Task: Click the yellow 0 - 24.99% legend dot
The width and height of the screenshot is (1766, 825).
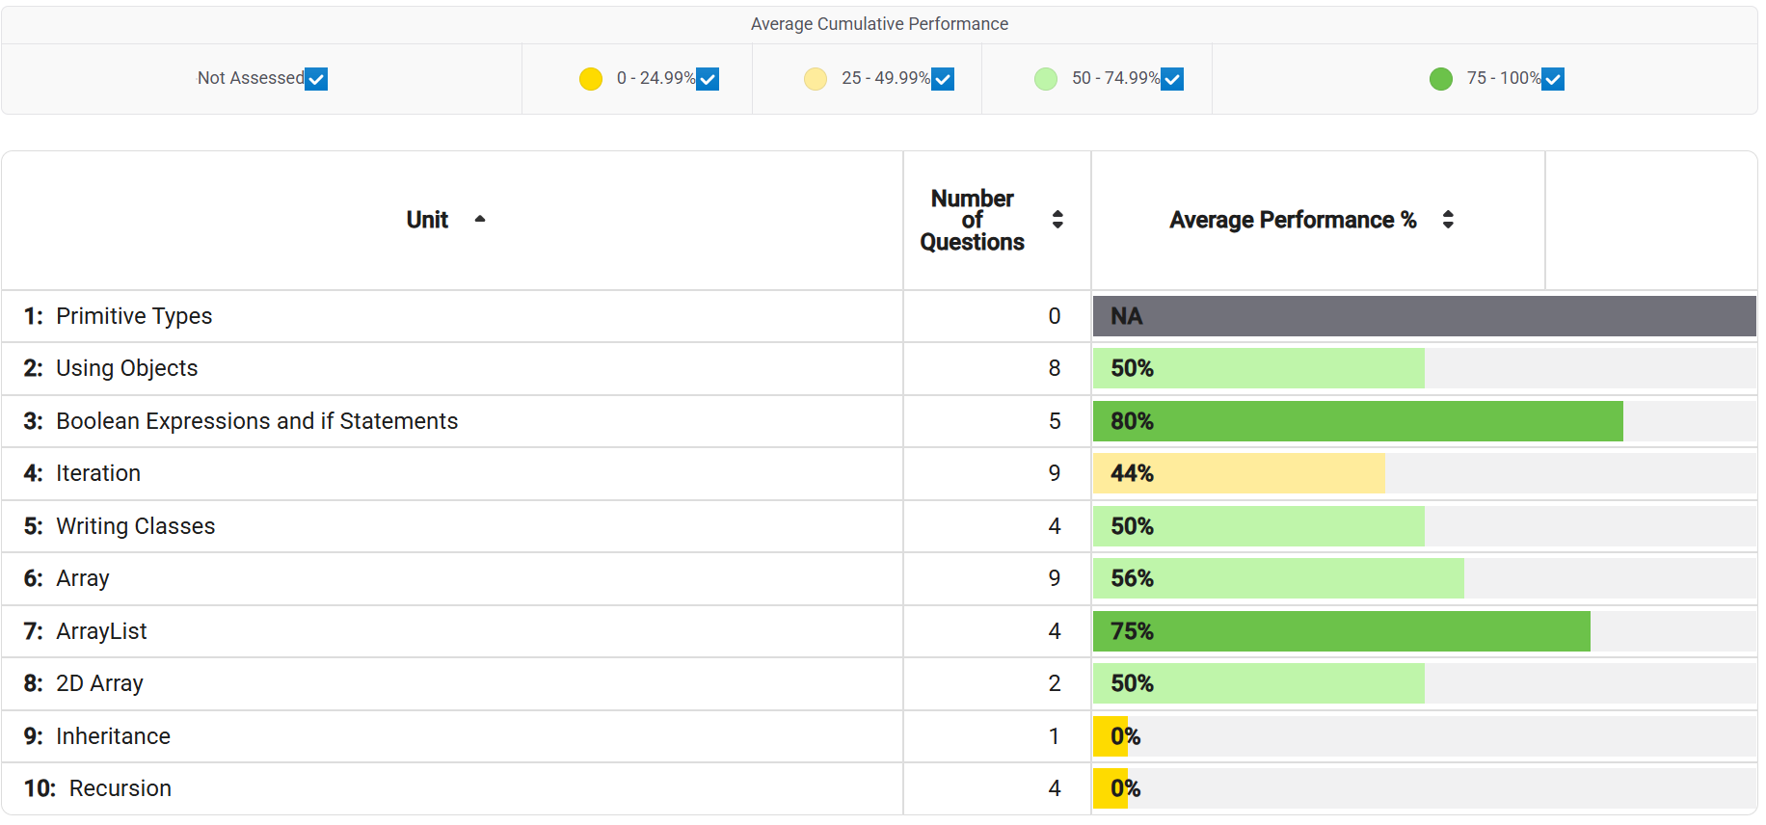Action: pyautogui.click(x=591, y=79)
